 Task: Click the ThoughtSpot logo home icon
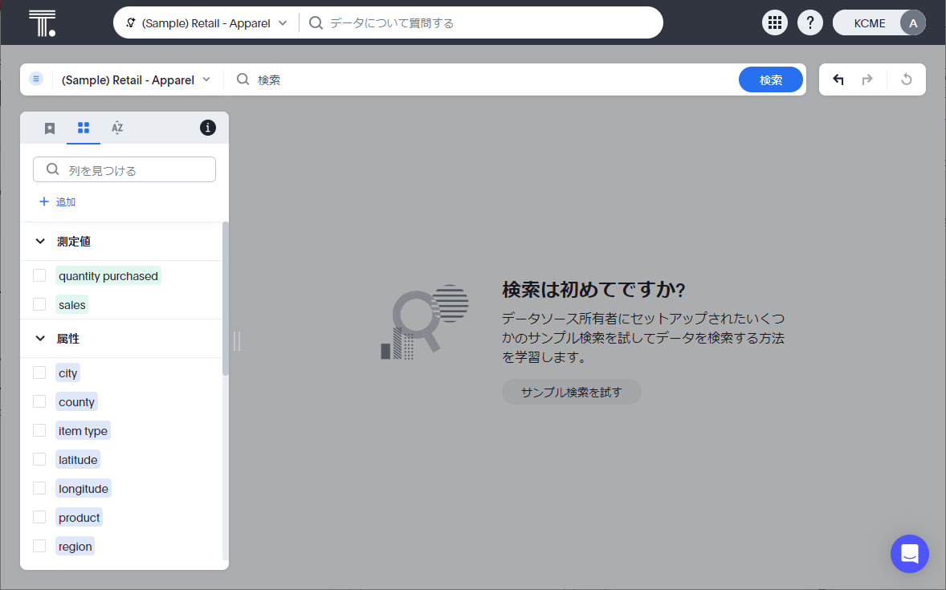[42, 22]
